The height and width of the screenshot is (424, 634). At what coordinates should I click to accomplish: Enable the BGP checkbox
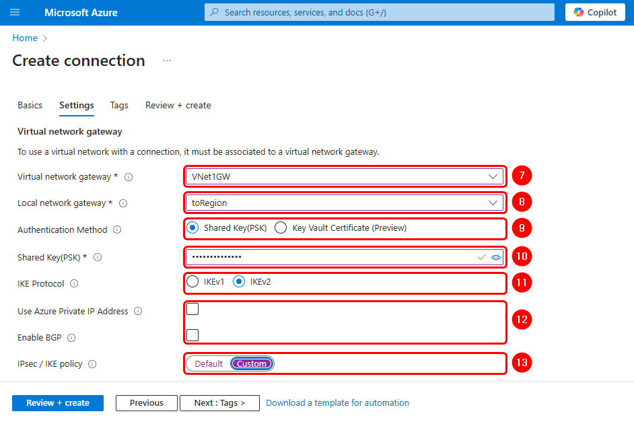click(x=192, y=334)
